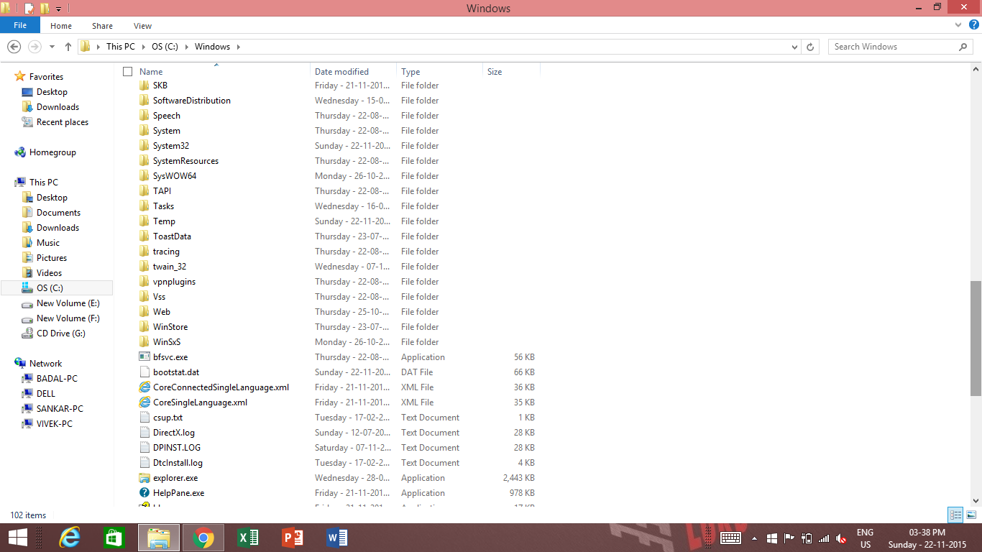Open the File menu
The image size is (982, 552).
[20, 25]
